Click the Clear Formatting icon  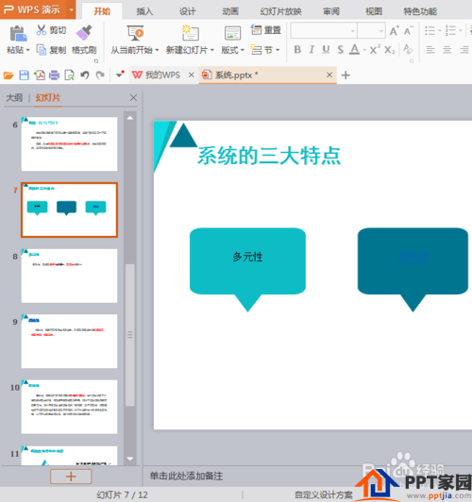407,50
